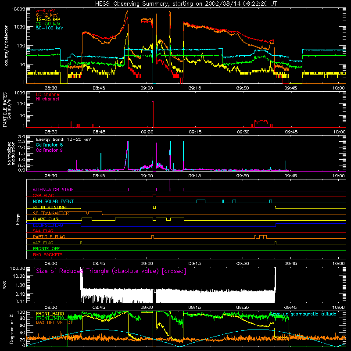Select the 10000 tick of count-rate plot
This screenshot has height=351, width=351.
click(18, 9)
